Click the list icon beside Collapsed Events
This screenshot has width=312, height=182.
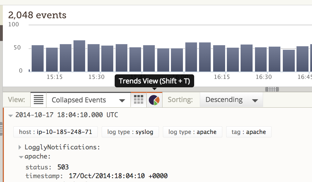(39, 100)
